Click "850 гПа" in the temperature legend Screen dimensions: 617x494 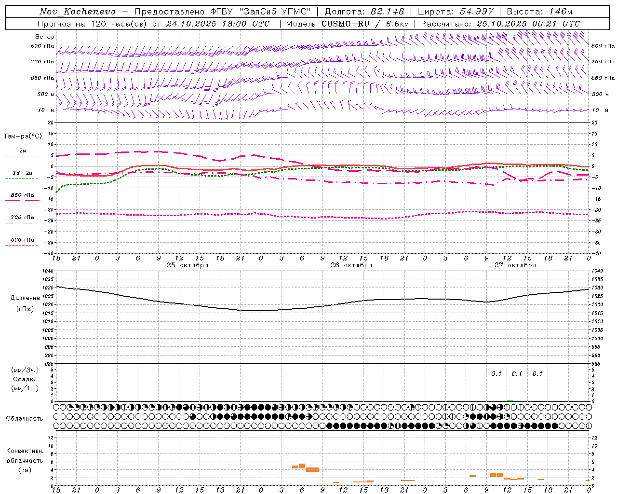point(23,195)
